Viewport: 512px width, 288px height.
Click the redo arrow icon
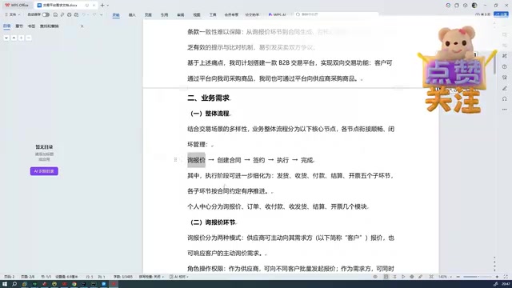pyautogui.click(x=94, y=14)
